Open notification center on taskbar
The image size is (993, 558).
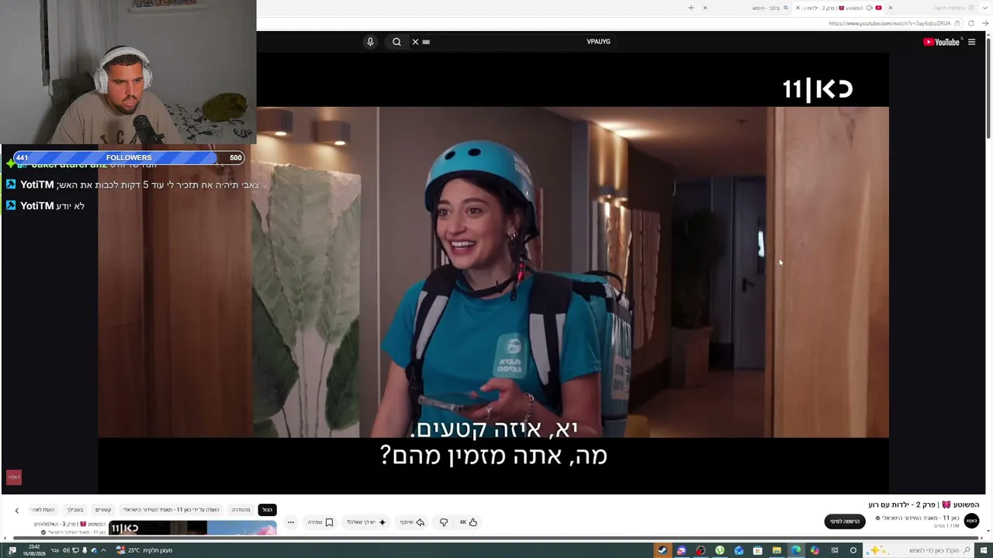(12, 550)
